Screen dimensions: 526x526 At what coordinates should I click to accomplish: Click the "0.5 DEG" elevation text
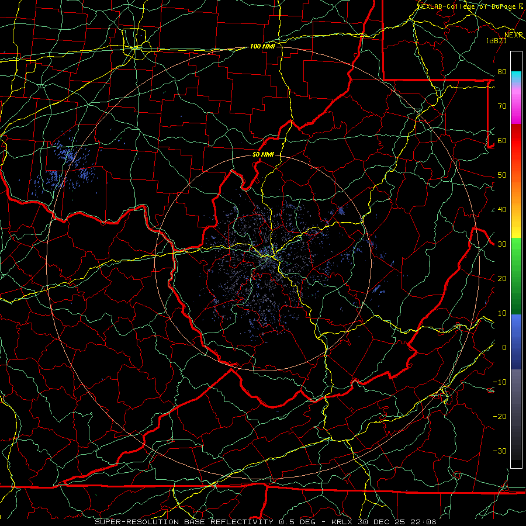[x=297, y=522]
